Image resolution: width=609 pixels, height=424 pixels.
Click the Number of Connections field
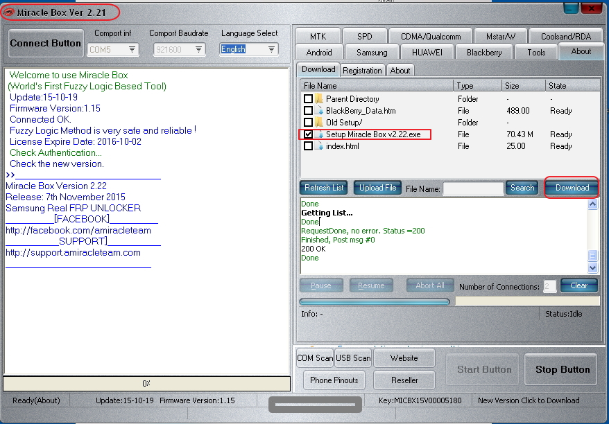pos(549,286)
